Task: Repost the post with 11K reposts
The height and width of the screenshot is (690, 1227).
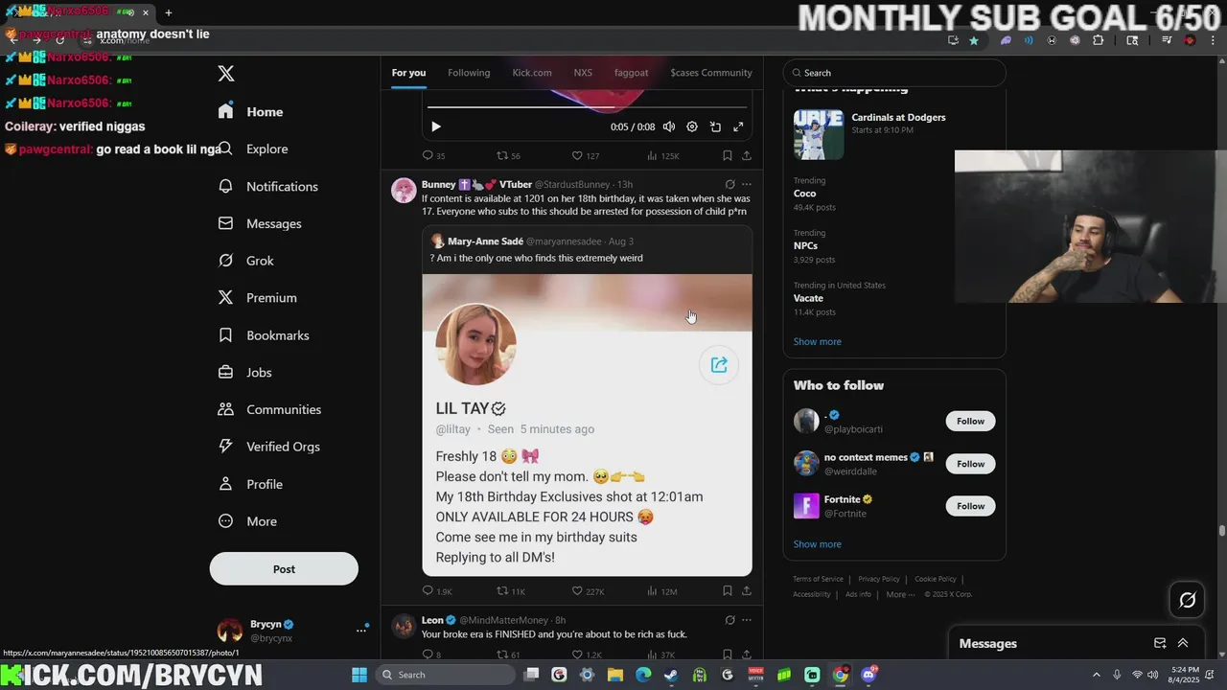Action: tap(511, 591)
